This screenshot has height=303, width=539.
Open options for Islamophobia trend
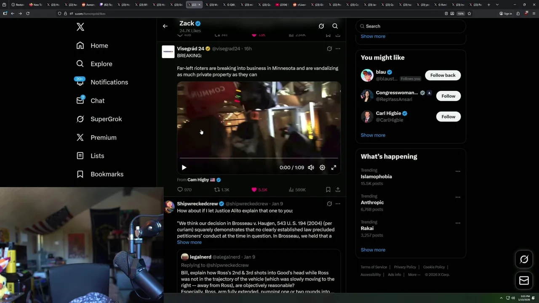point(458,171)
